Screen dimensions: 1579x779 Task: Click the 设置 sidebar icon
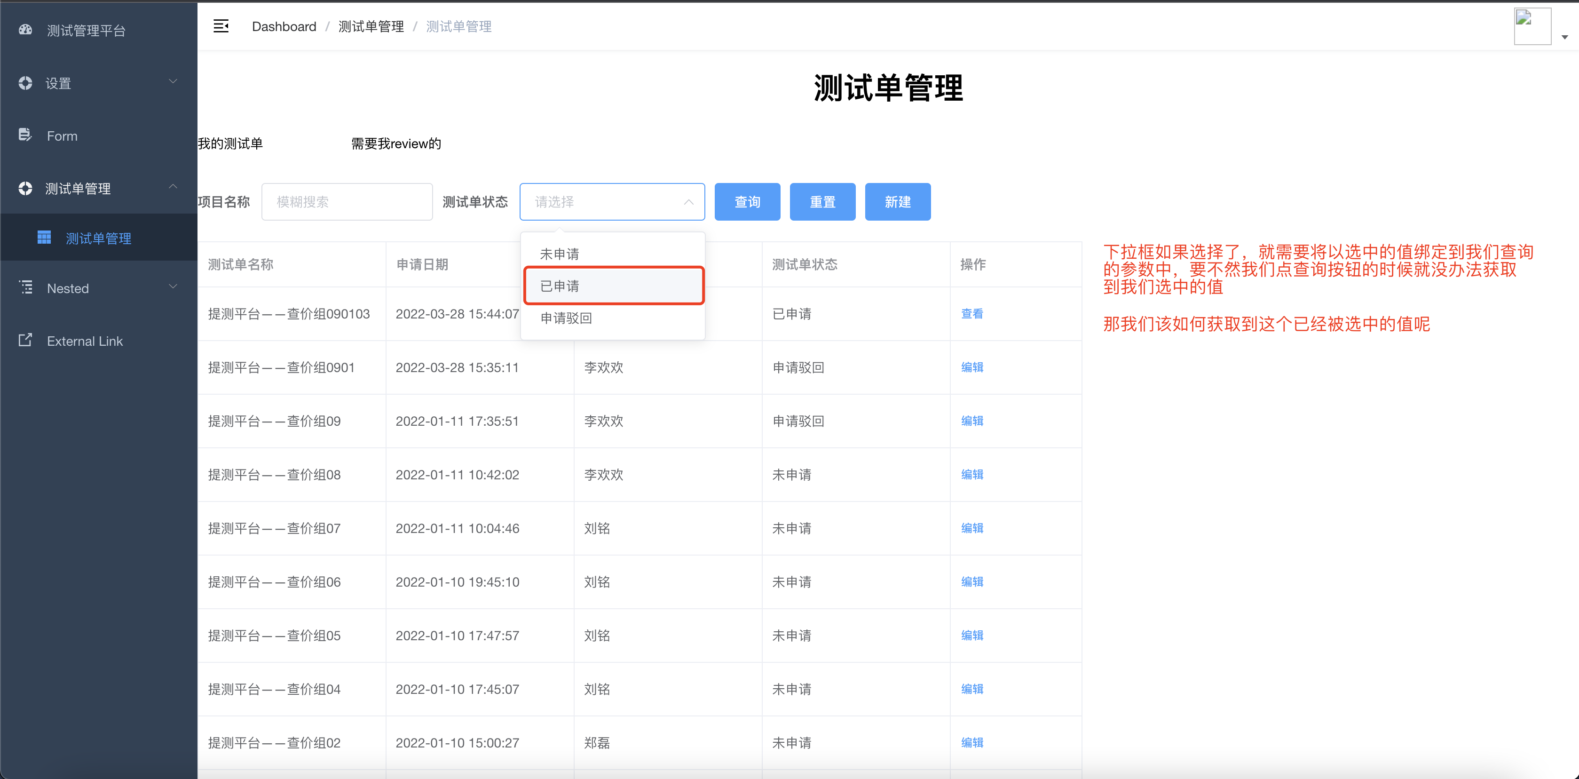pos(25,83)
